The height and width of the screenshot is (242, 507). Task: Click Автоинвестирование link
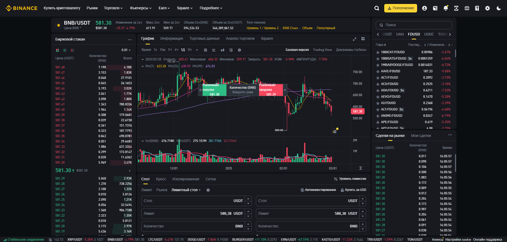pos(318,190)
